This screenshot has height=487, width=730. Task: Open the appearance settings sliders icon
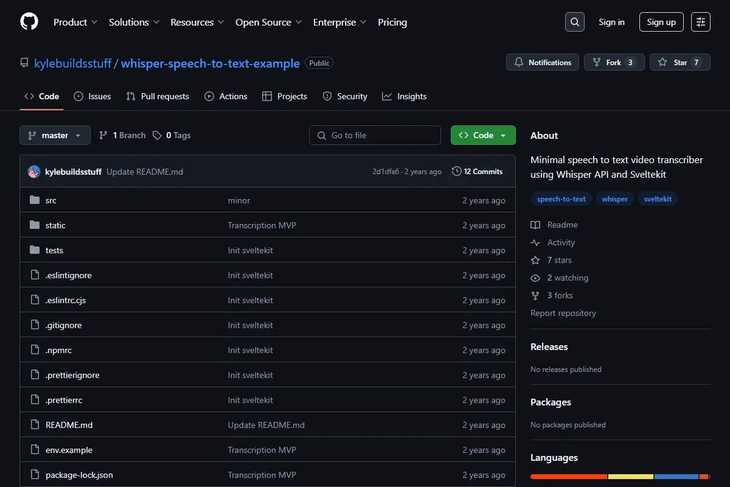pyautogui.click(x=701, y=22)
